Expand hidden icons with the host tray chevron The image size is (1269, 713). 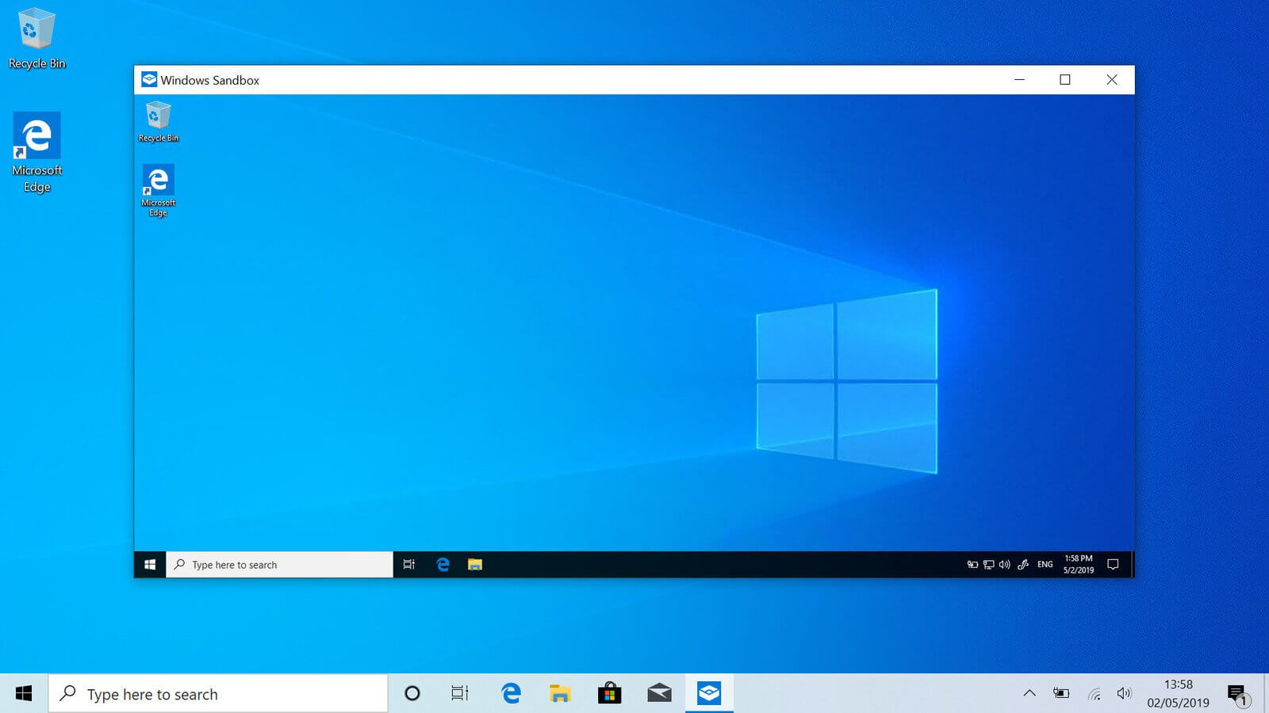pos(1029,694)
